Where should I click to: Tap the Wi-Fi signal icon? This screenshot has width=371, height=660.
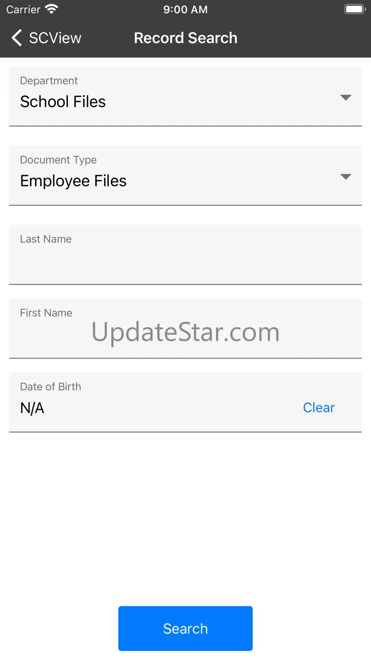51,10
